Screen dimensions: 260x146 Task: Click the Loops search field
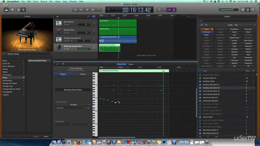coord(227,21)
